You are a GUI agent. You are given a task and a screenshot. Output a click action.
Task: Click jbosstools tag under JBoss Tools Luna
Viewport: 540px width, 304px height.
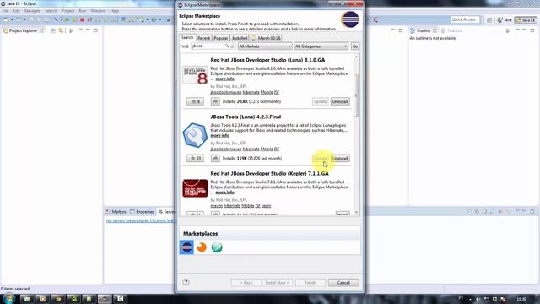point(219,149)
